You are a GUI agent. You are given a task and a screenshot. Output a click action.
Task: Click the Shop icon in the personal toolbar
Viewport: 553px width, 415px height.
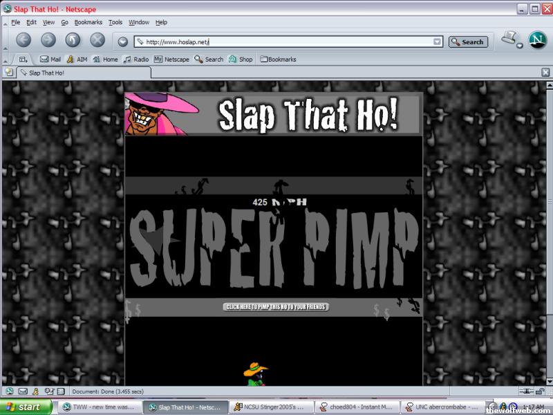tap(241, 59)
